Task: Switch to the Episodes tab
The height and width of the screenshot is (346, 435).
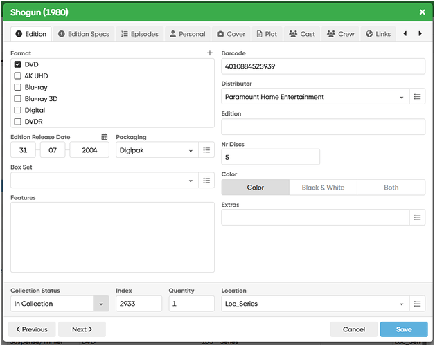Action: 139,34
